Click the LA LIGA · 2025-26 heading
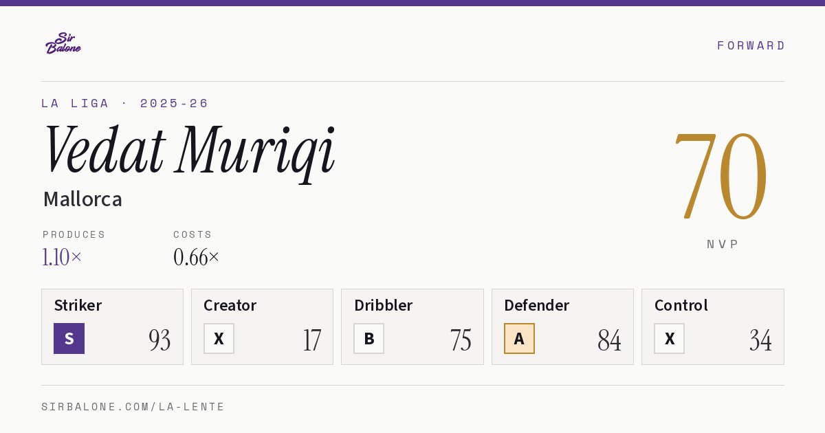The width and height of the screenshot is (825, 433). coord(125,103)
